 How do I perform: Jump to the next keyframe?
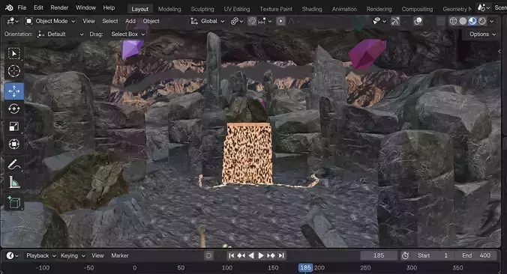(x=271, y=255)
